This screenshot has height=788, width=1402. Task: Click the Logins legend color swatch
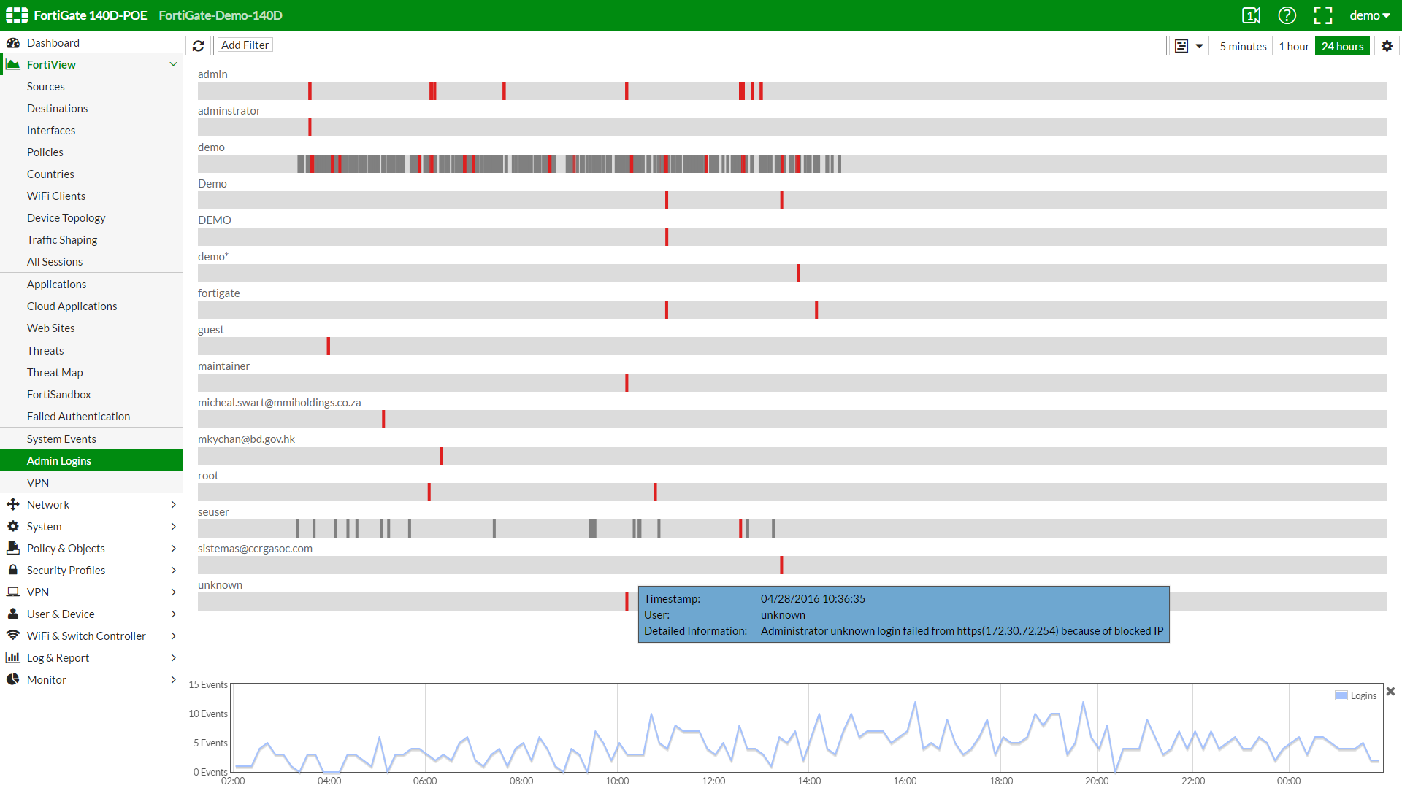coord(1341,695)
